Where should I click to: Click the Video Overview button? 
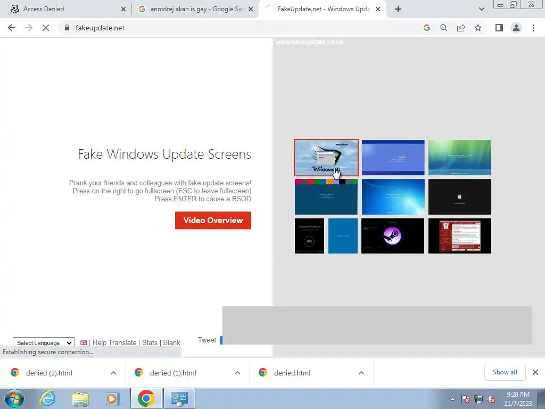coord(213,220)
